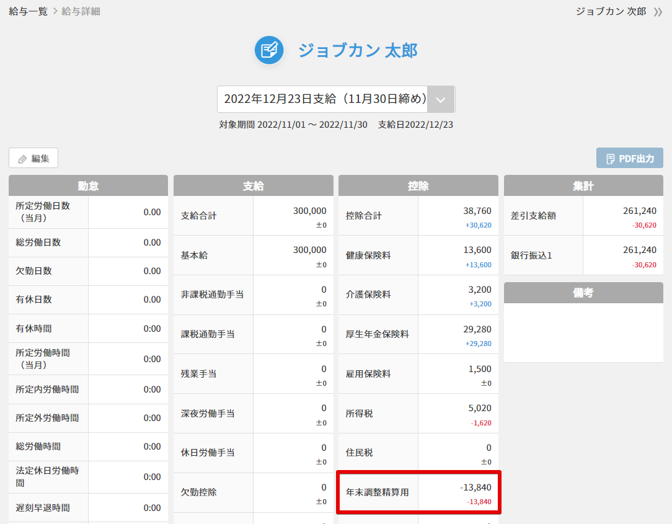This screenshot has width=672, height=524.
Task: Go to next employee with double chevron
Action: coord(658,12)
